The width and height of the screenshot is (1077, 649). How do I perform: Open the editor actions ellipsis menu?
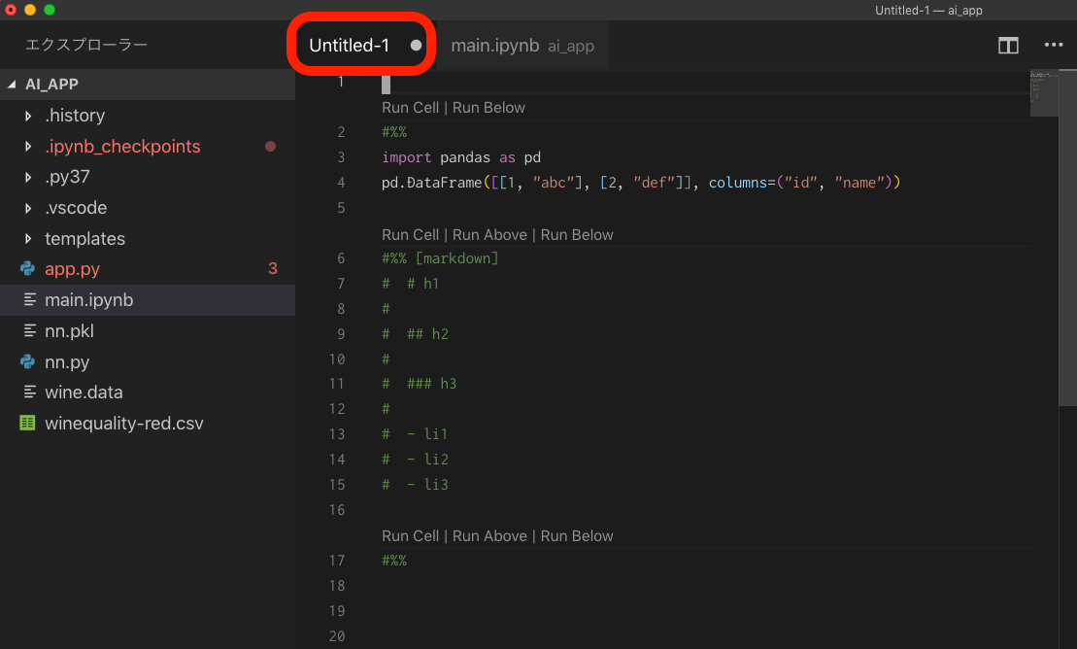pos(1052,45)
